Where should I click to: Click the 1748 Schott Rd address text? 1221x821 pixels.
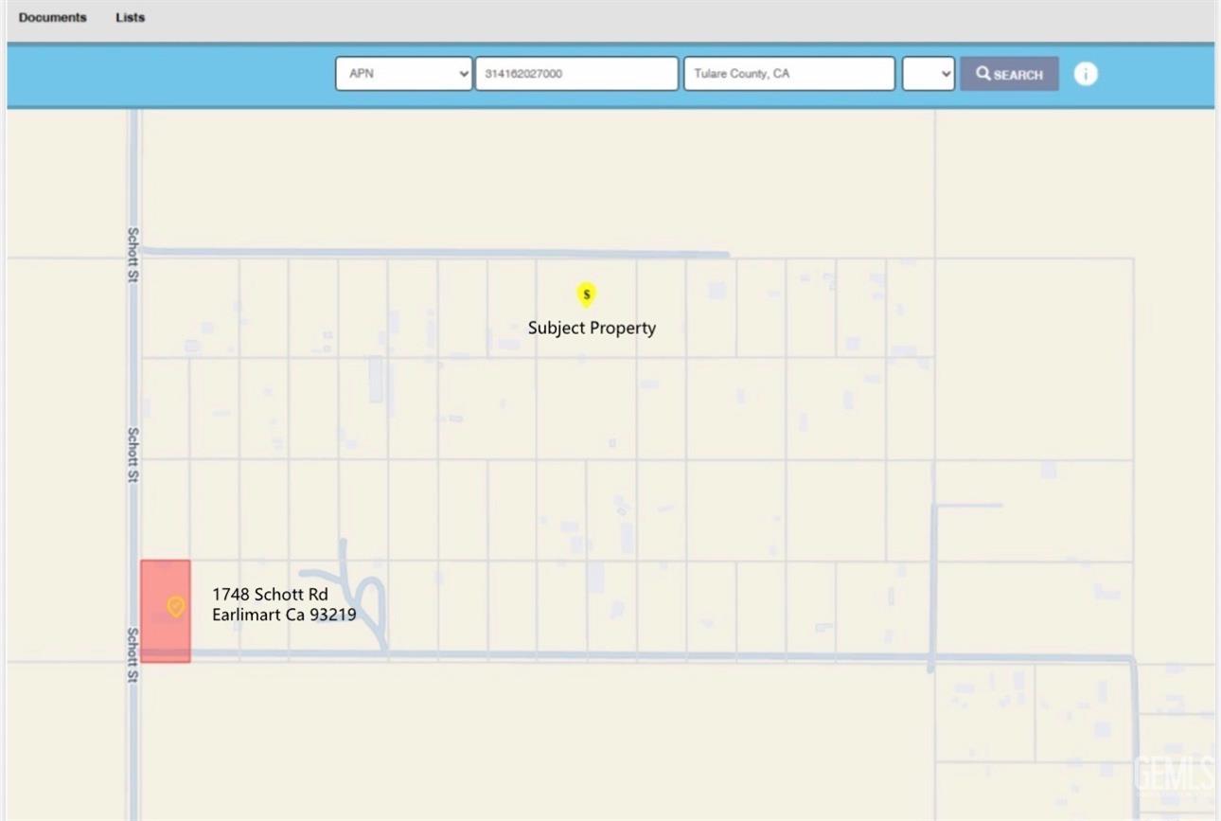270,595
